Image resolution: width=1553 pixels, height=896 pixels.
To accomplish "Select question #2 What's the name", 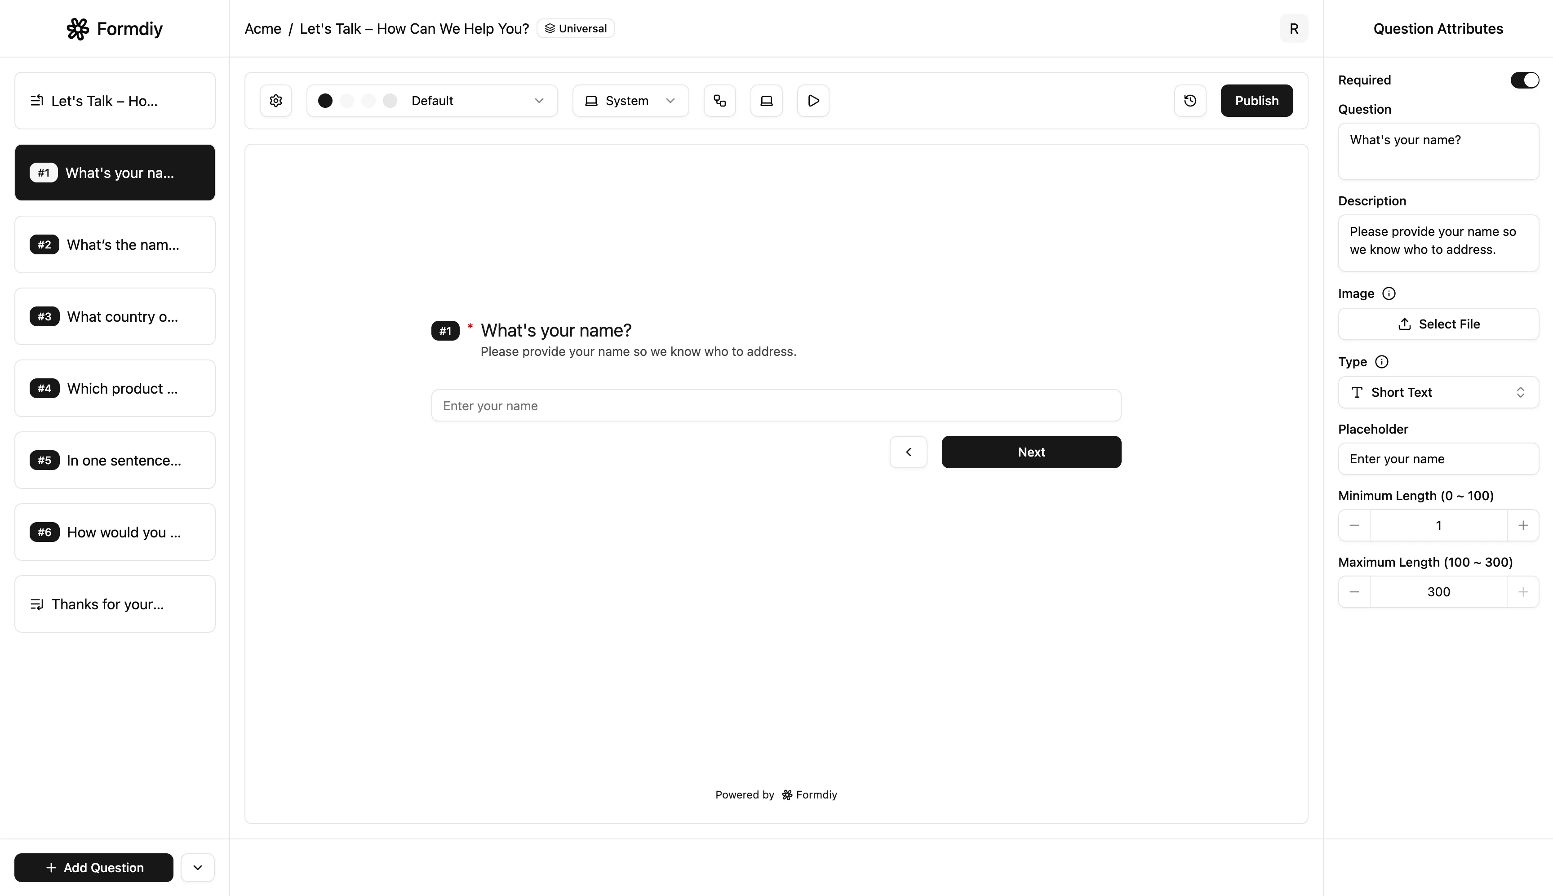I will [x=115, y=245].
